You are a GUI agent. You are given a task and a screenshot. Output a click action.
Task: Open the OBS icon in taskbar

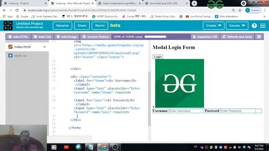point(115,147)
